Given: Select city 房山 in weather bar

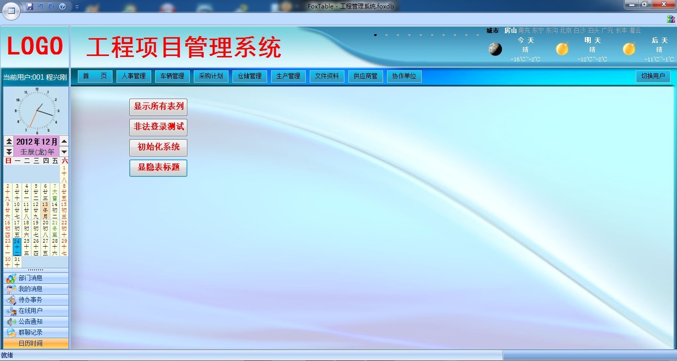Looking at the screenshot, I should pos(510,31).
